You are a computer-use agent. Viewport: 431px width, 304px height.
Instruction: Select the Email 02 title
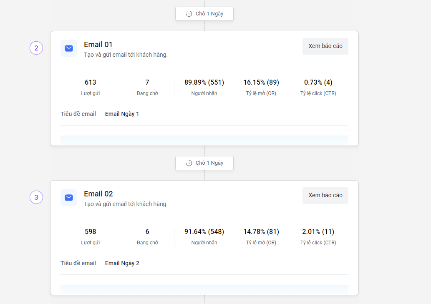[x=98, y=194]
